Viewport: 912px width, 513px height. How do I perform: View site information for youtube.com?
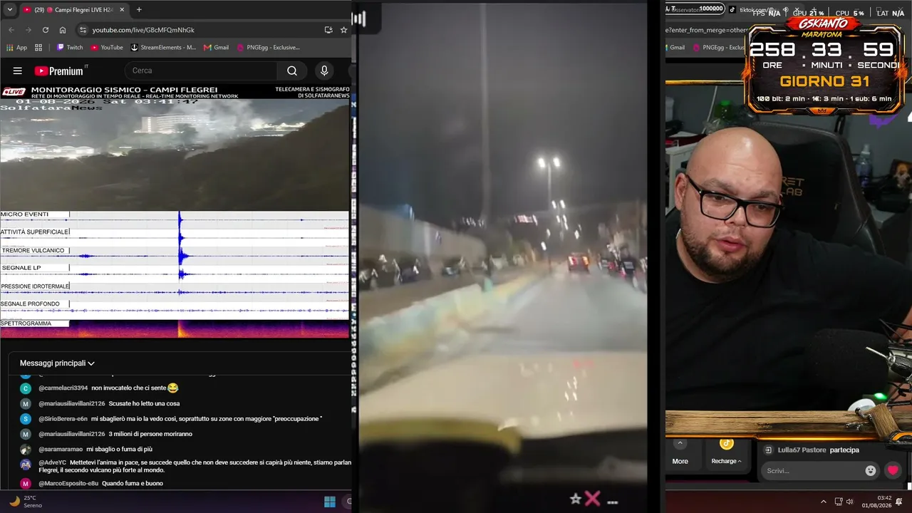[83, 30]
